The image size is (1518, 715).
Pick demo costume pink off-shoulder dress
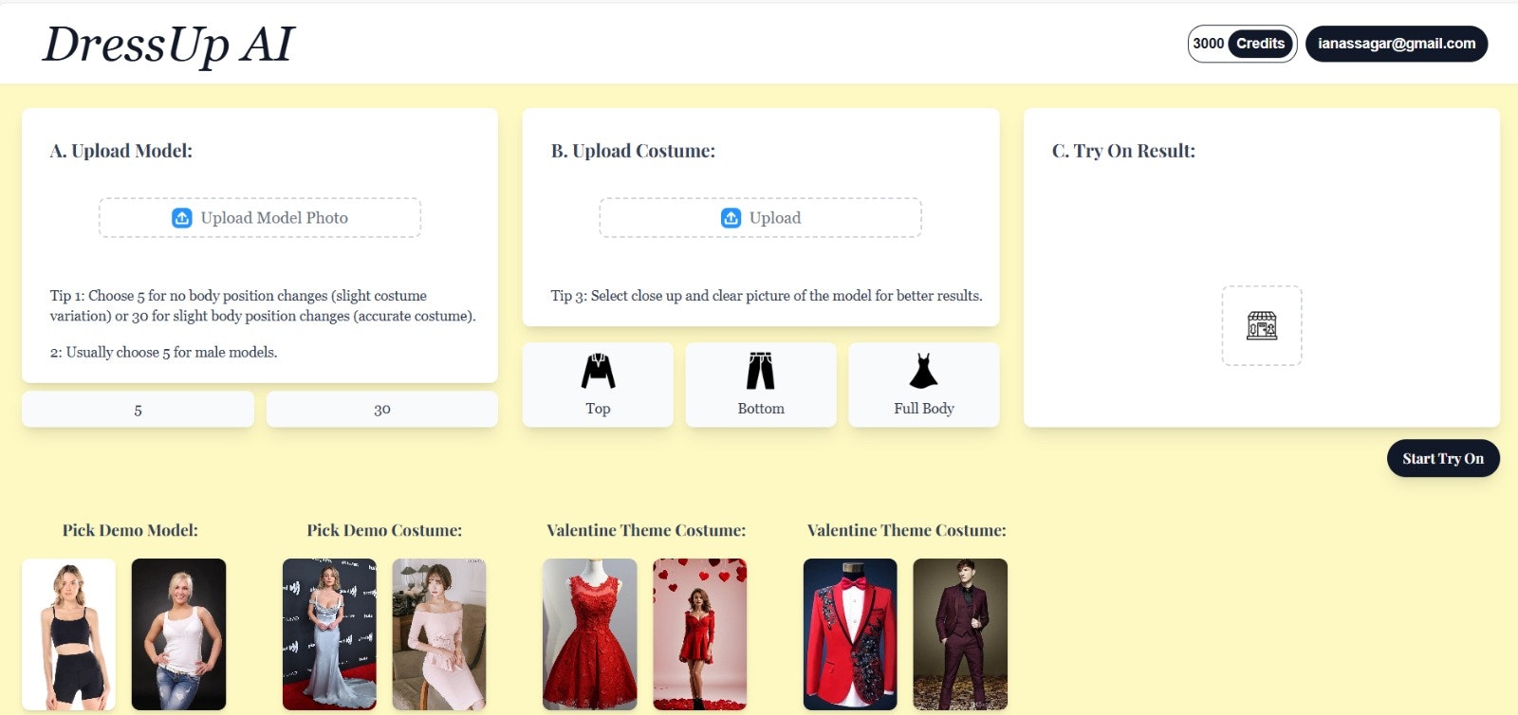click(439, 634)
